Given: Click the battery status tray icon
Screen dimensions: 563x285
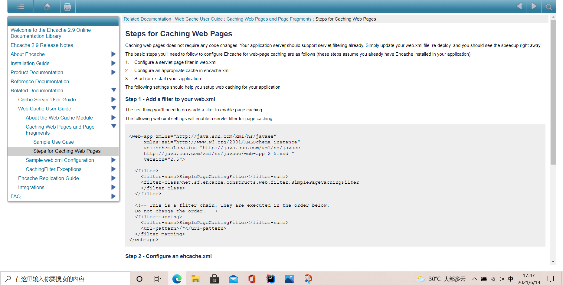Looking at the screenshot, I should click(x=484, y=279).
